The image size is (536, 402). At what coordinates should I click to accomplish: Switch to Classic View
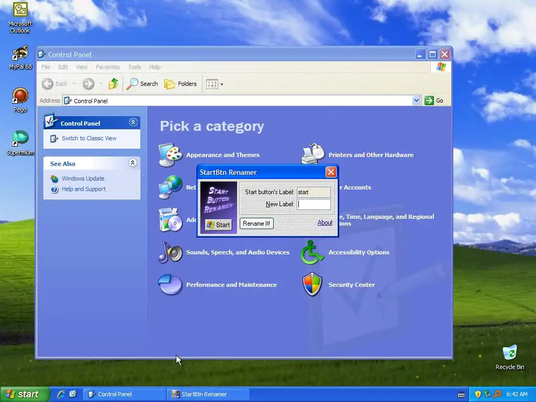tap(89, 138)
